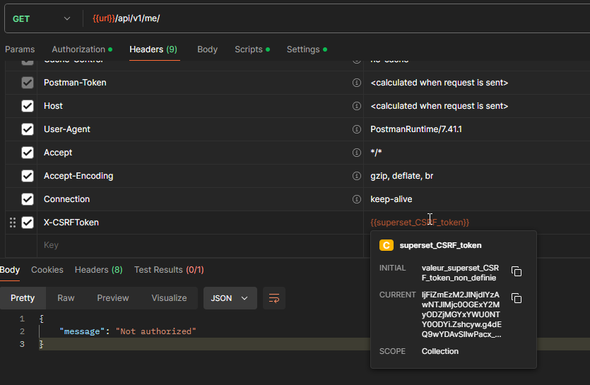This screenshot has height=385, width=590.
Task: Click the superset_CSRF_token variable name in popup
Action: point(440,245)
